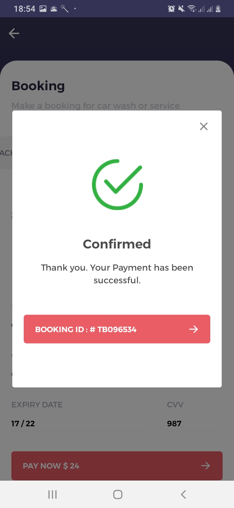Open Android recent apps button

click(52, 495)
